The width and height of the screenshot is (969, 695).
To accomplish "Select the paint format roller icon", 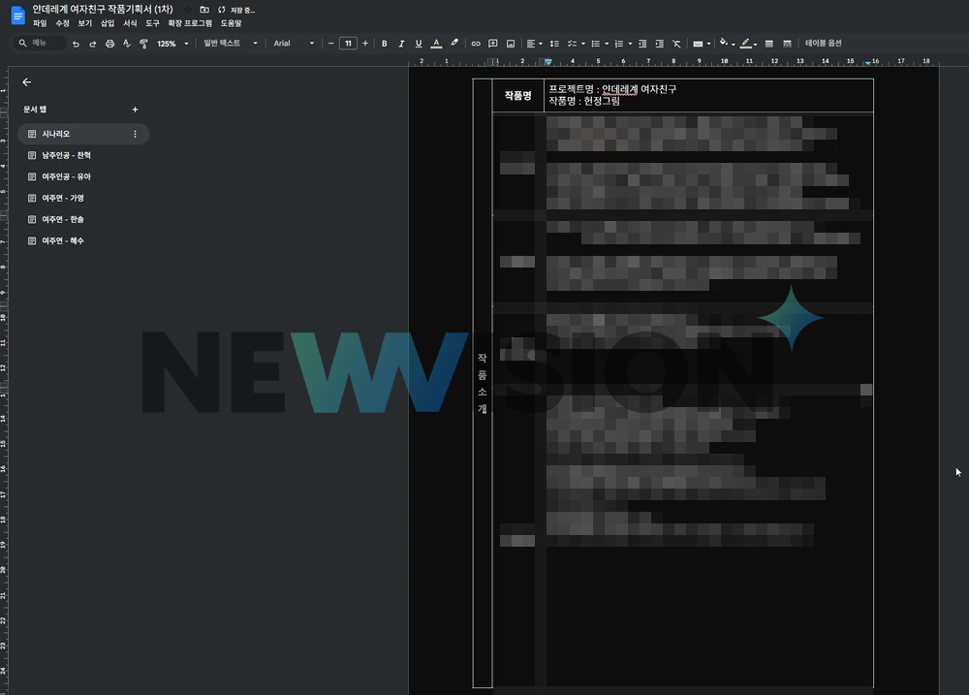I will tap(143, 44).
